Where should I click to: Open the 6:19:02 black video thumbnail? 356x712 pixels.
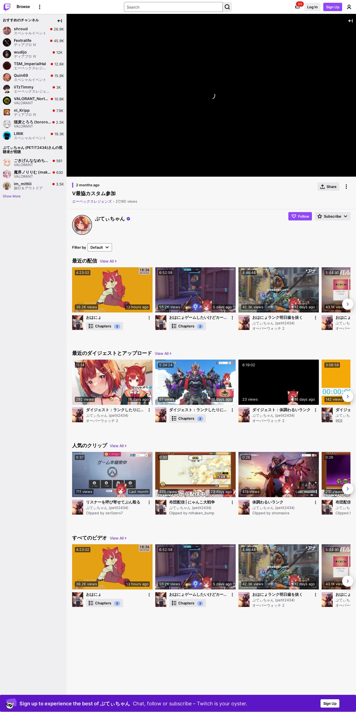tap(279, 382)
